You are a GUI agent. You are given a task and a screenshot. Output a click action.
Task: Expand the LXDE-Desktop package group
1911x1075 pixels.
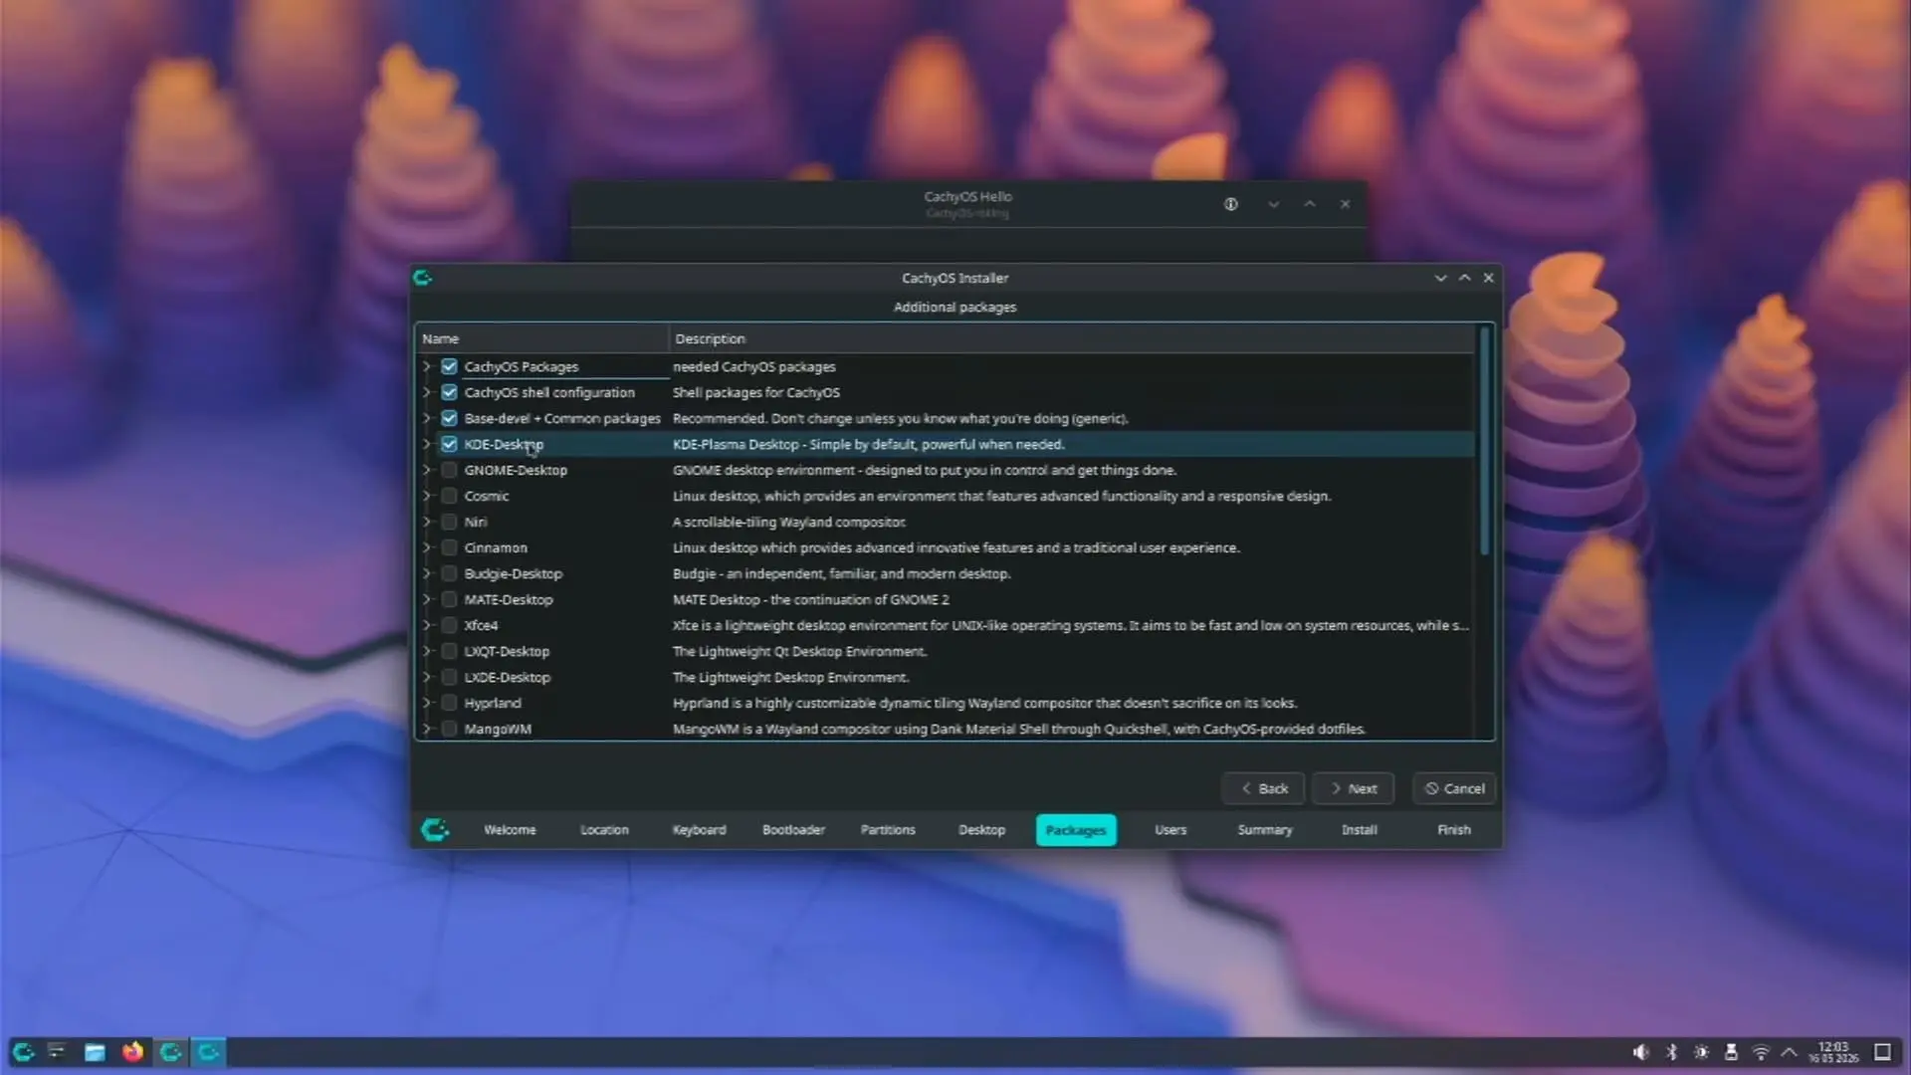click(x=427, y=677)
